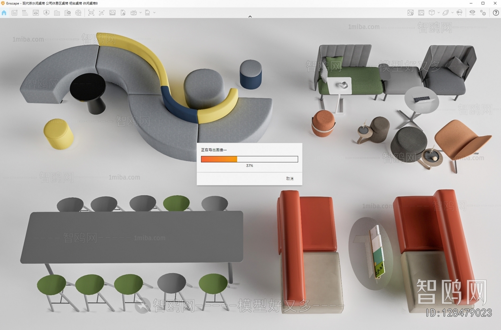This screenshot has height=330, width=501.
Task: Open the BIM information mode
Action: click(x=25, y=13)
